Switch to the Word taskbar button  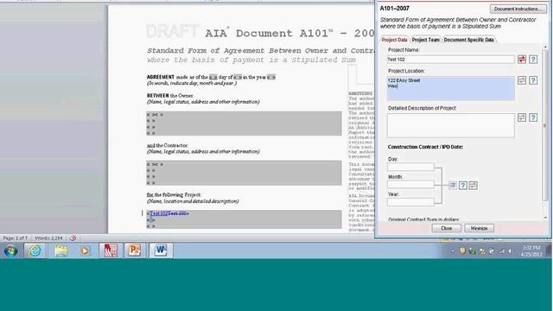click(161, 251)
